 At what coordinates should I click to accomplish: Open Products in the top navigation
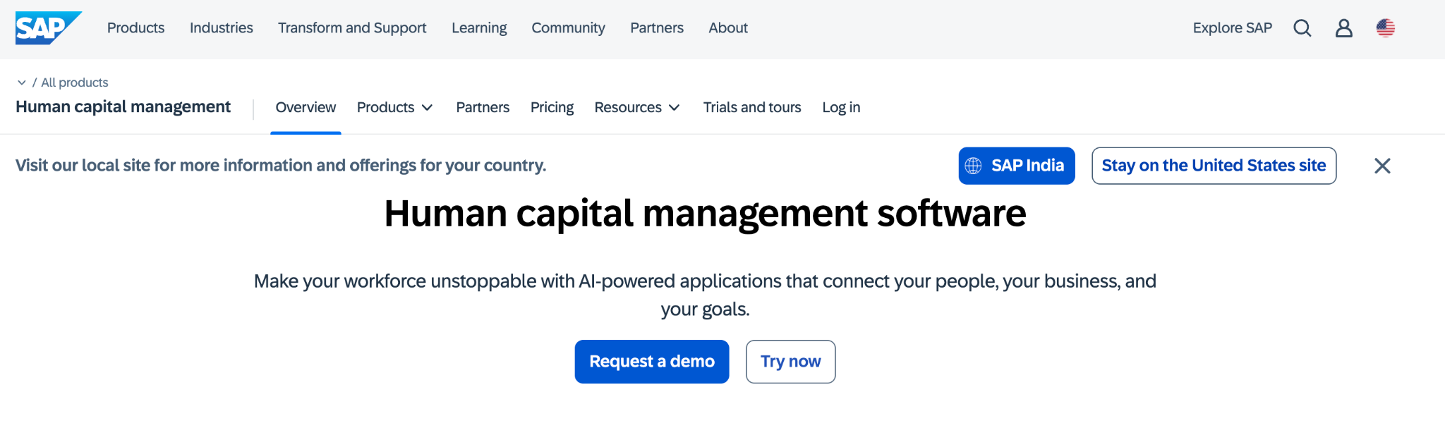(135, 27)
